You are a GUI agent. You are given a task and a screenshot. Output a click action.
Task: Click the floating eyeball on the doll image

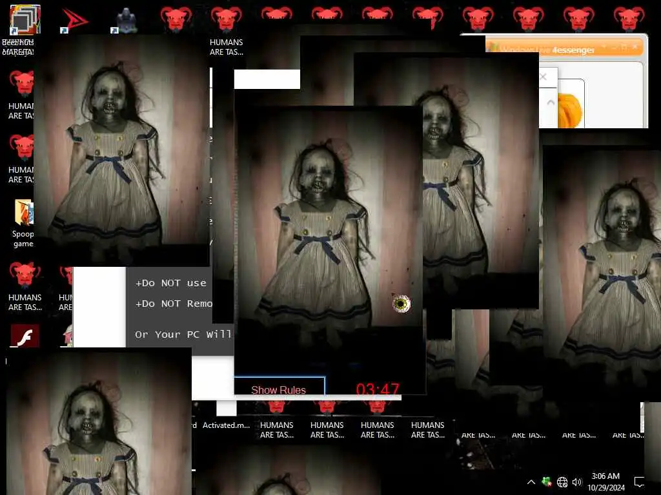click(x=401, y=304)
